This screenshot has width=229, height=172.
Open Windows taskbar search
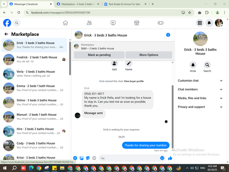(x=14, y=168)
